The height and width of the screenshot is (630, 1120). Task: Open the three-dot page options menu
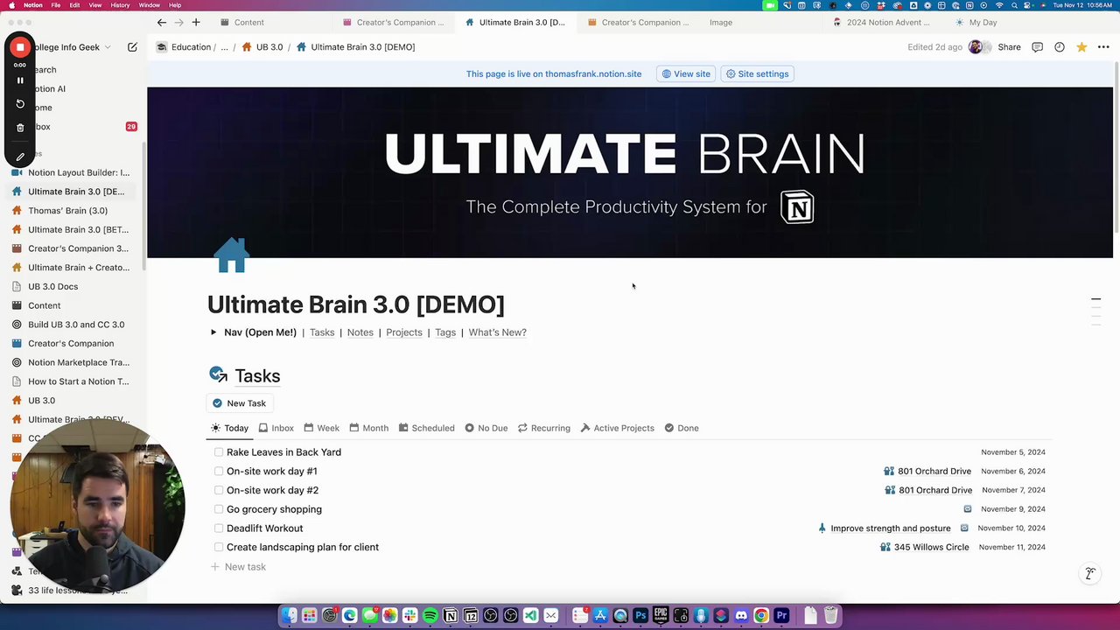click(x=1103, y=47)
